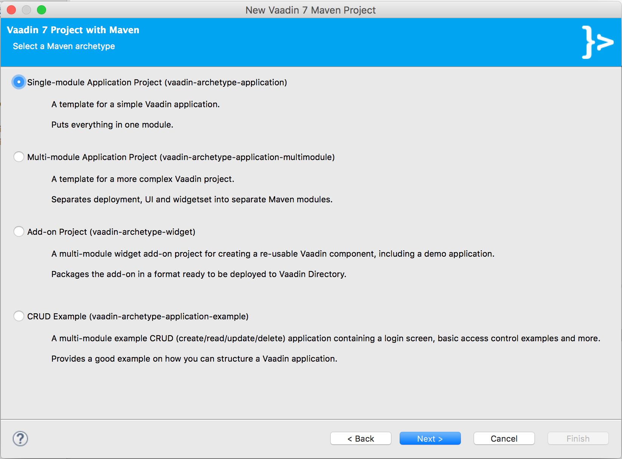
Task: Proceed with the Next button
Action: [x=430, y=439]
